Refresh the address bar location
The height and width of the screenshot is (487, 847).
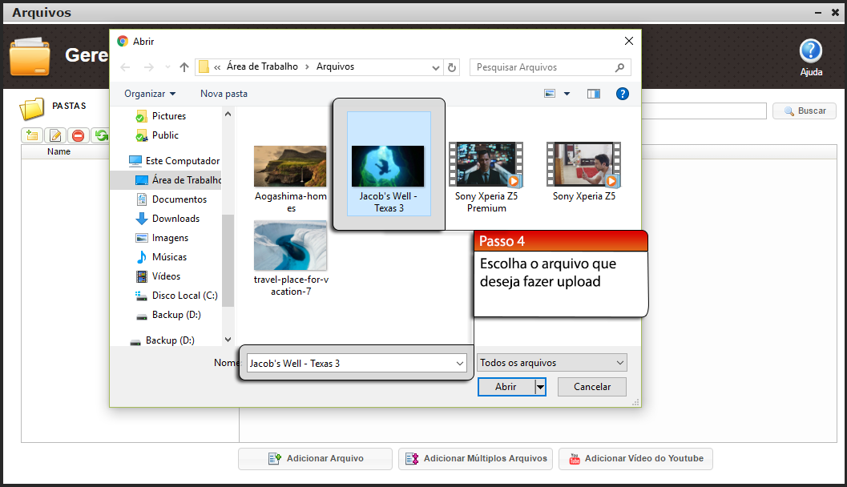tap(452, 67)
